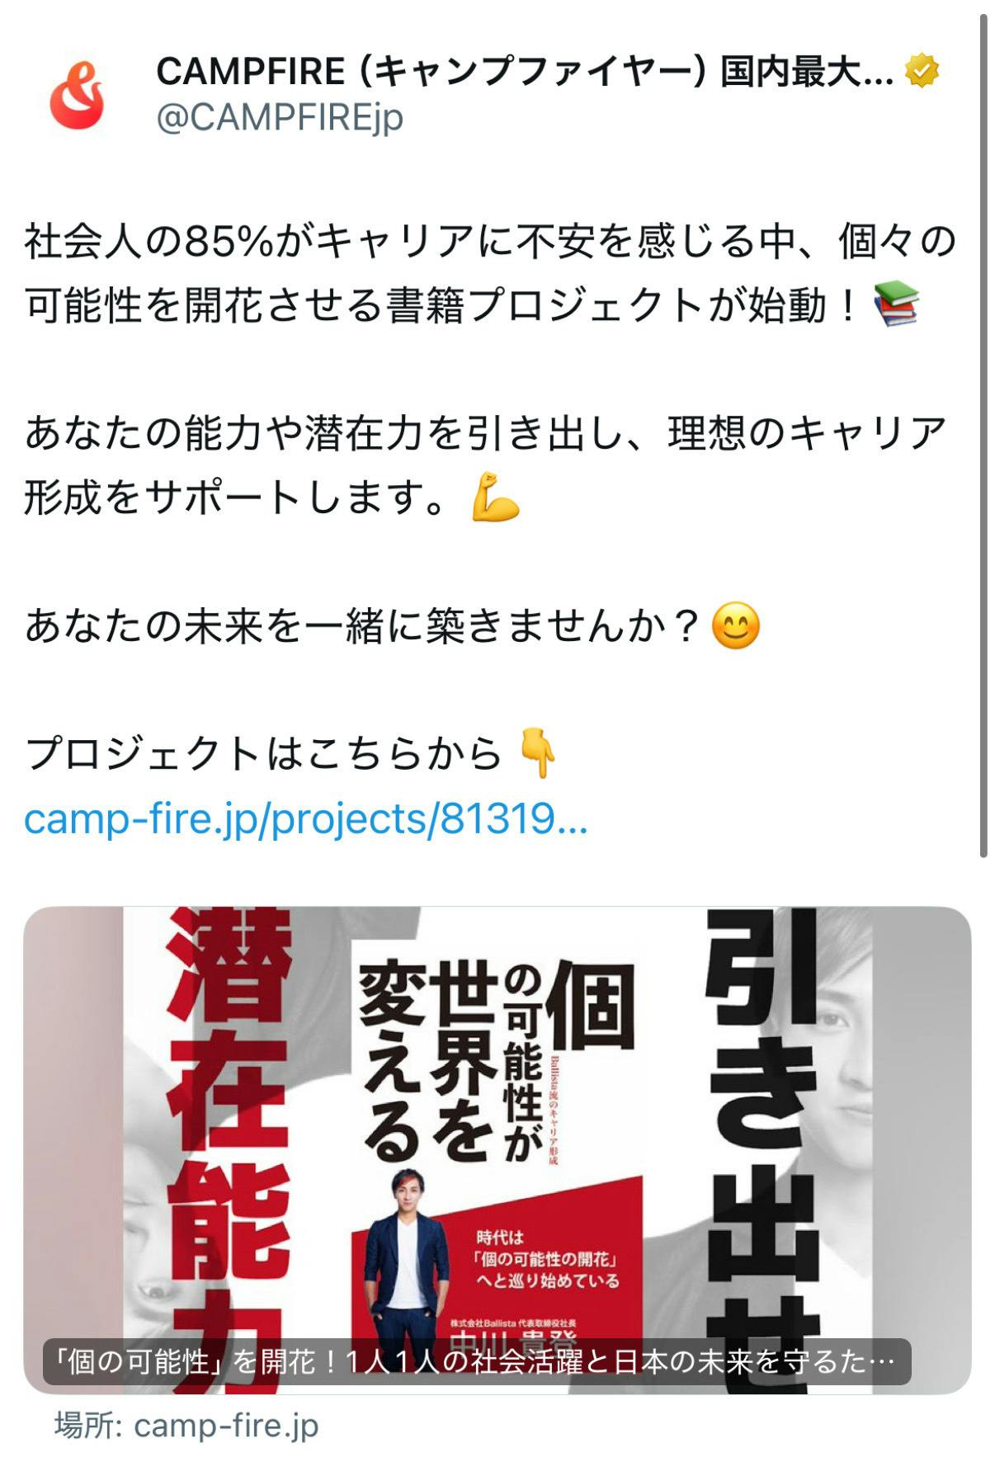The height and width of the screenshot is (1476, 995).
Task: Click the 場所: camp-fire.jp source label
Action: click(x=186, y=1425)
